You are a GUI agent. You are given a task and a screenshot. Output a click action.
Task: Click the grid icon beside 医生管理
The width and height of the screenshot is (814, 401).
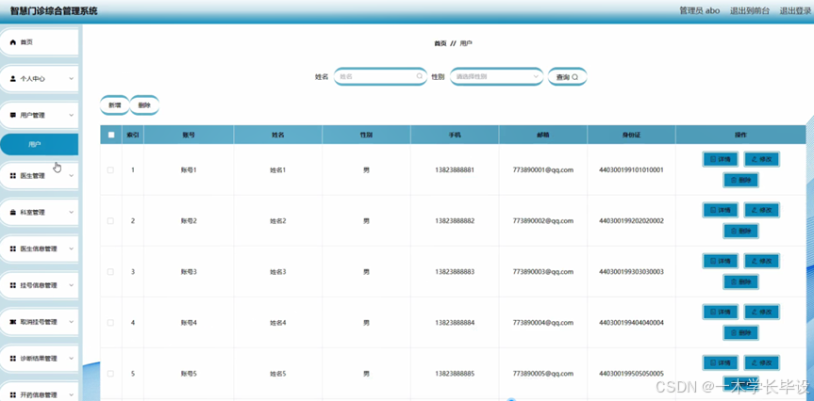tap(13, 176)
